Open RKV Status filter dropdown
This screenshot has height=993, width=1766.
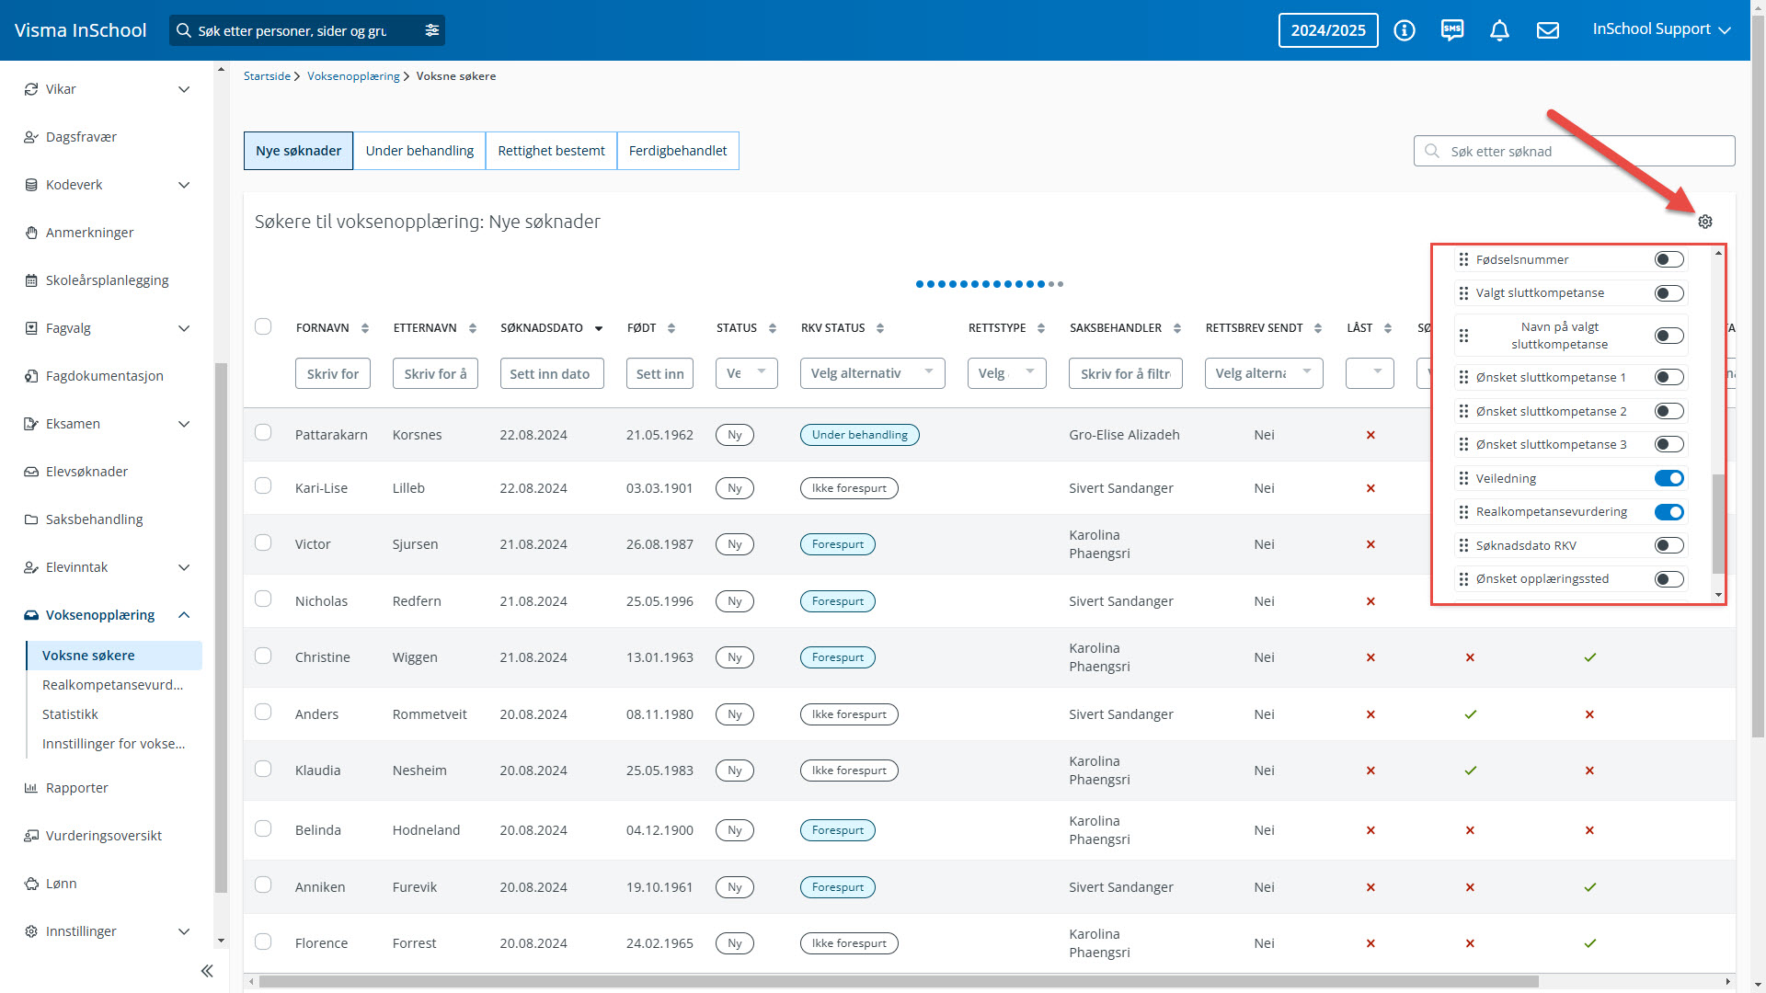point(871,373)
